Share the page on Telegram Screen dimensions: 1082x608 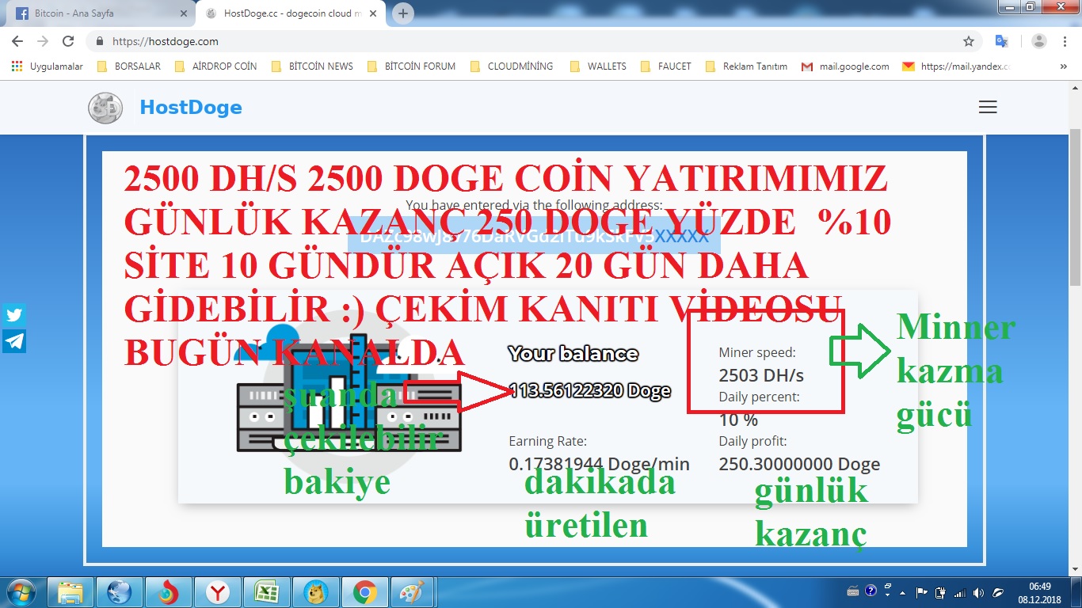(14, 341)
